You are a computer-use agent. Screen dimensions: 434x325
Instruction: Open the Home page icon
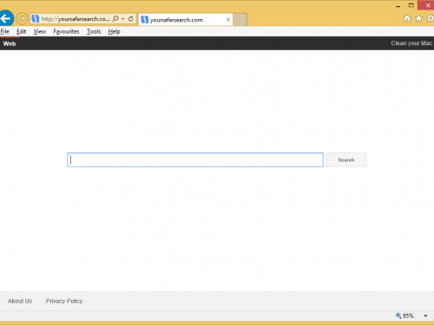[x=407, y=19]
